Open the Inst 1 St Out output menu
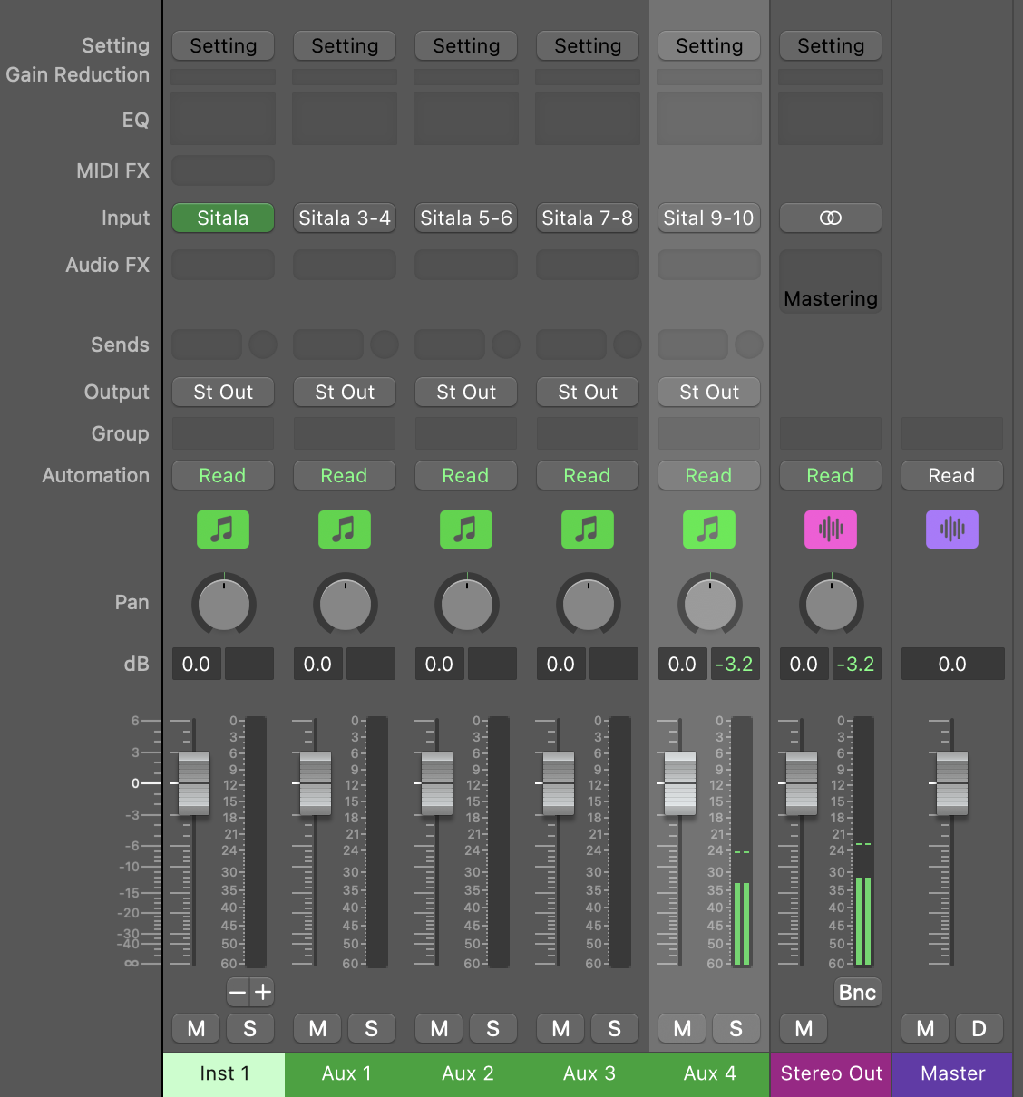Screen dimensions: 1023x1097 pyautogui.click(x=223, y=392)
